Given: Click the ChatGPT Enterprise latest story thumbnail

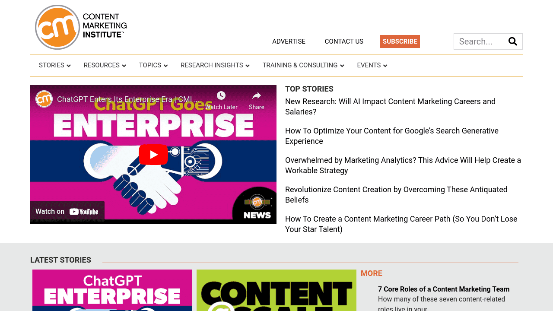Looking at the screenshot, I should pos(112,290).
